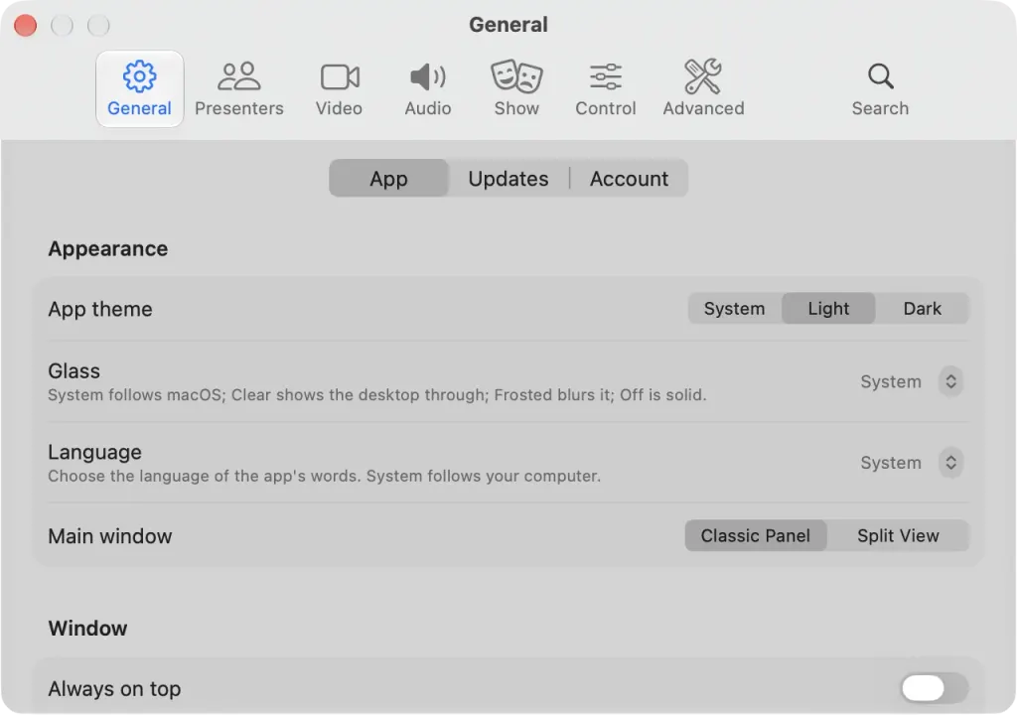The image size is (1017, 715).
Task: Click the Language description text
Action: coord(325,477)
